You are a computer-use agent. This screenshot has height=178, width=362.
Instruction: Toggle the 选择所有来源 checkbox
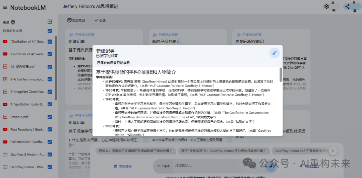(50, 31)
